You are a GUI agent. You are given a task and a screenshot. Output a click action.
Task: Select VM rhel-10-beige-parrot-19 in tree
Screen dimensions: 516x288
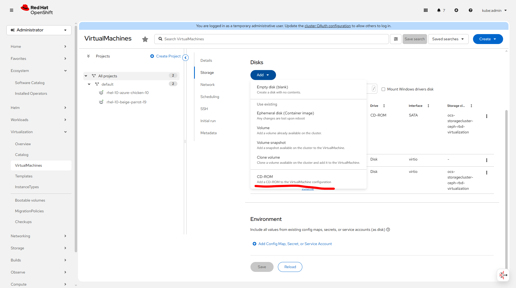coord(127,102)
